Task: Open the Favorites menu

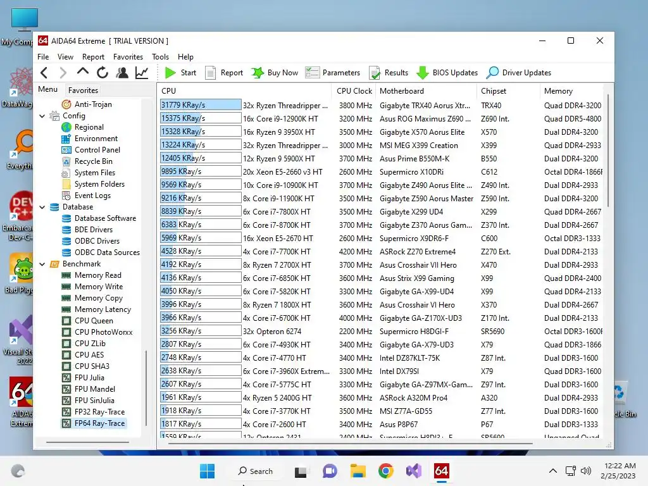Action: point(128,56)
